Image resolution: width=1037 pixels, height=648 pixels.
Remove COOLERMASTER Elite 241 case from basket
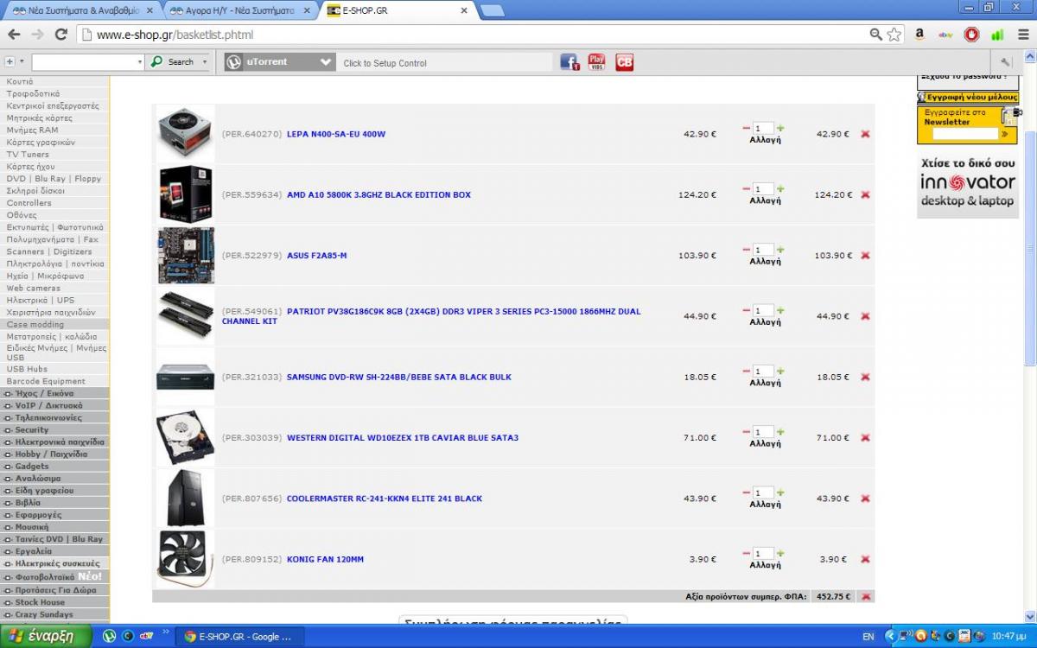click(865, 499)
